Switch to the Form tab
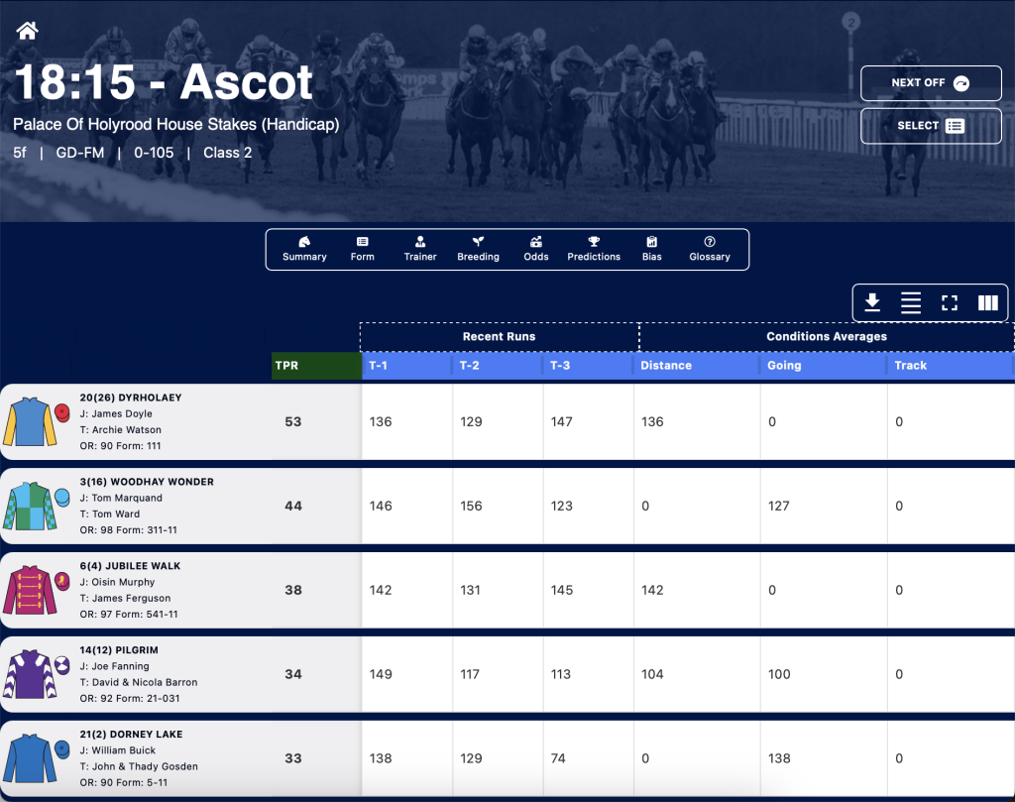Image resolution: width=1015 pixels, height=802 pixels. coord(363,249)
